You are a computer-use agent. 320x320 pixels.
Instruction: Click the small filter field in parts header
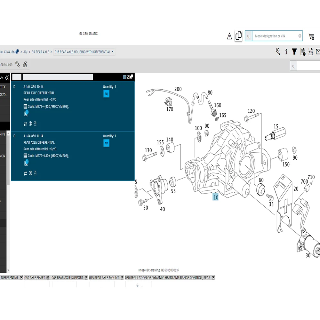coord(17,77)
